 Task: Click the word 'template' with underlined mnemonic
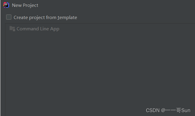[67, 18]
